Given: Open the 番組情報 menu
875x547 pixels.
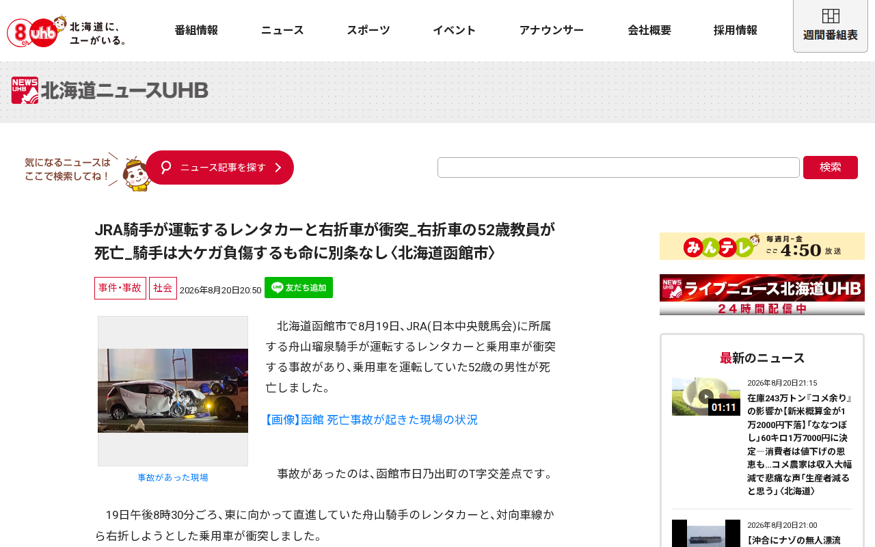Looking at the screenshot, I should click(196, 30).
